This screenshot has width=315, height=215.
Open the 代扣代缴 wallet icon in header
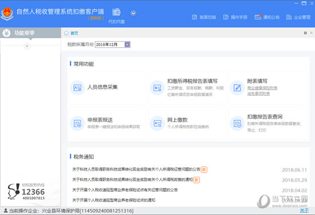(x=116, y=12)
